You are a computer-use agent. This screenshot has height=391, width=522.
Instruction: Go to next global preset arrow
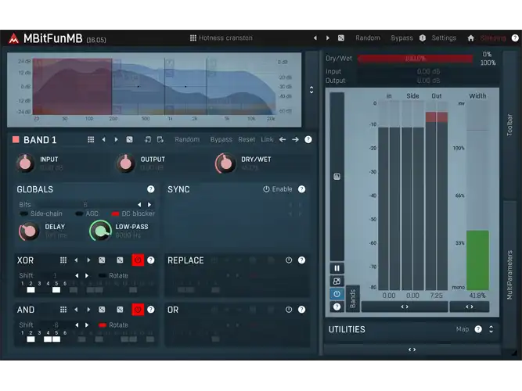point(328,38)
